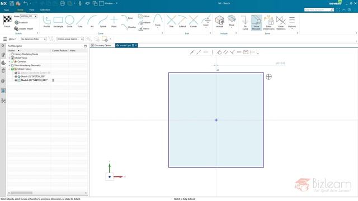Toggle visibility of Sketch (1) SKETCH_000

(x=16, y=76)
